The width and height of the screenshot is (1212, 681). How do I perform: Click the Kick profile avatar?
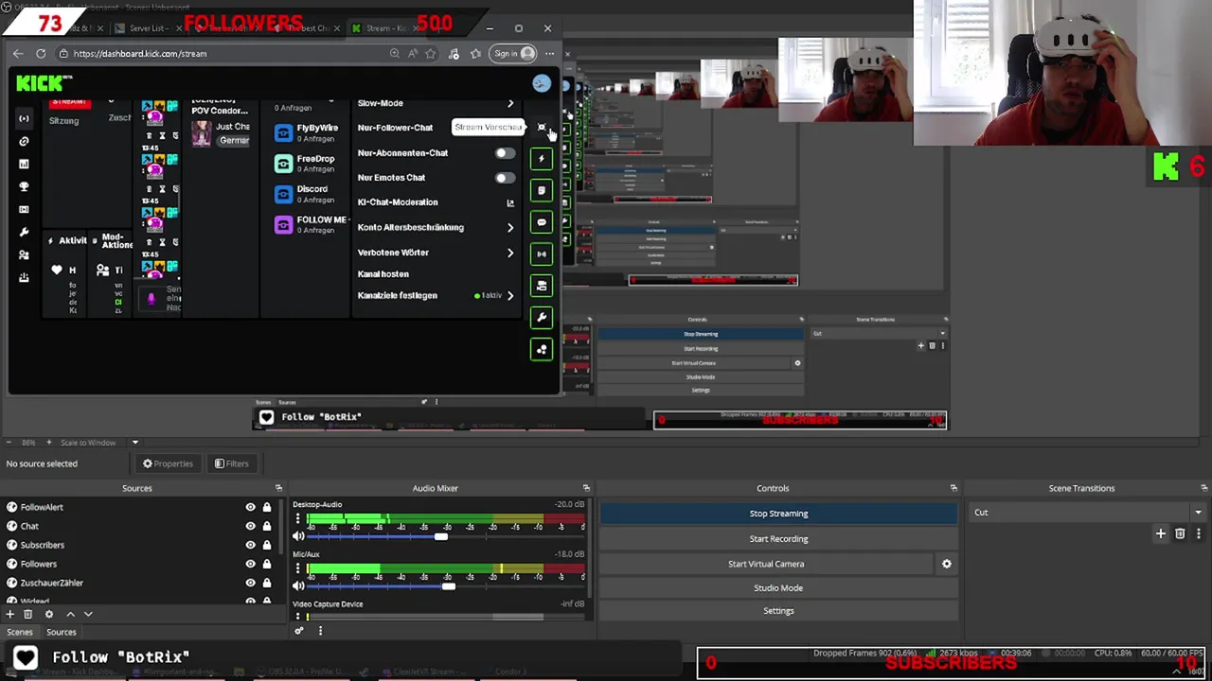point(541,83)
